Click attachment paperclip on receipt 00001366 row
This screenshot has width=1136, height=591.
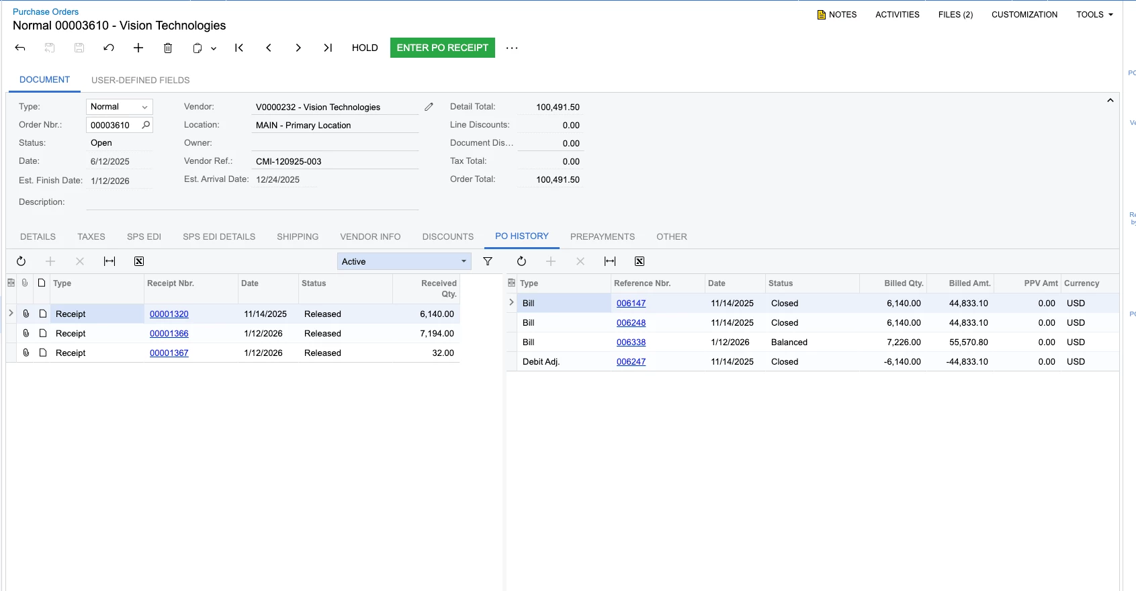[x=26, y=333]
